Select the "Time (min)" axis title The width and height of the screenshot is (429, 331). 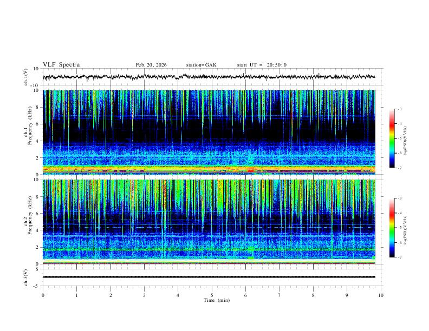click(217, 300)
